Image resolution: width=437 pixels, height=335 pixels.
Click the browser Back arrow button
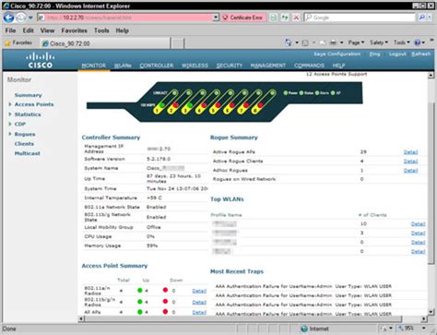point(8,18)
